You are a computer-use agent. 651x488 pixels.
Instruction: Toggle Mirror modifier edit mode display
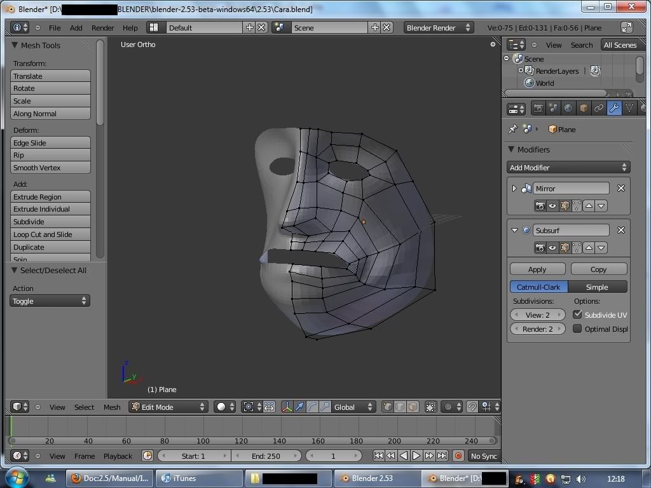pos(565,206)
